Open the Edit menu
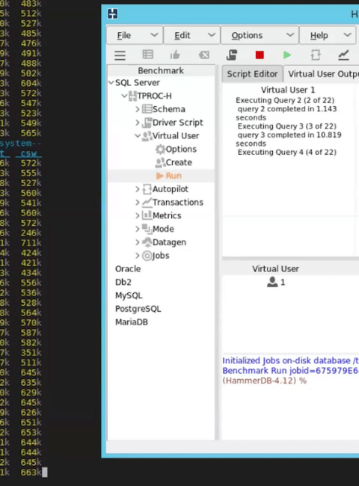359x486 pixels. [x=192, y=35]
